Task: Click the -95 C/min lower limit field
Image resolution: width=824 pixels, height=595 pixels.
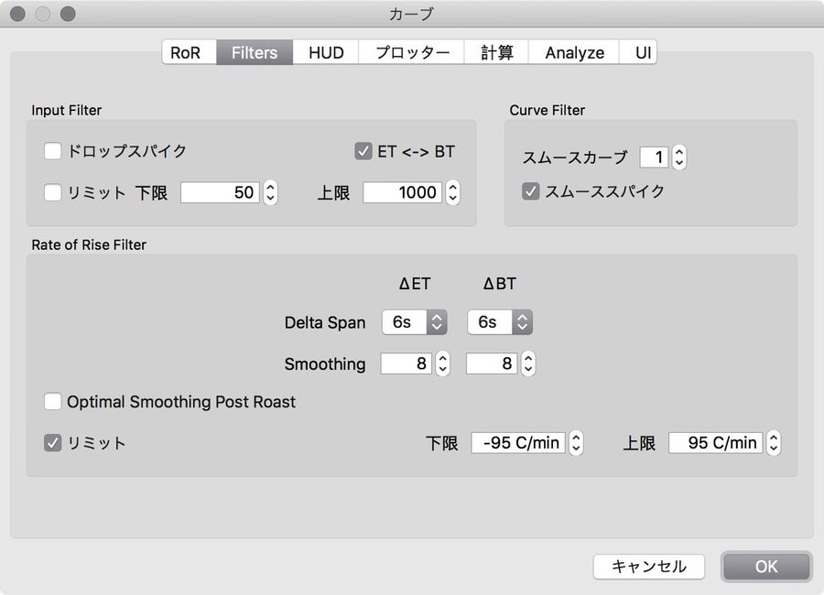Action: tap(518, 442)
